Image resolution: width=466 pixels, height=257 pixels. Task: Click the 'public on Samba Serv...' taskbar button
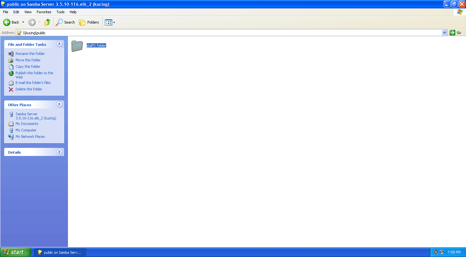point(60,252)
